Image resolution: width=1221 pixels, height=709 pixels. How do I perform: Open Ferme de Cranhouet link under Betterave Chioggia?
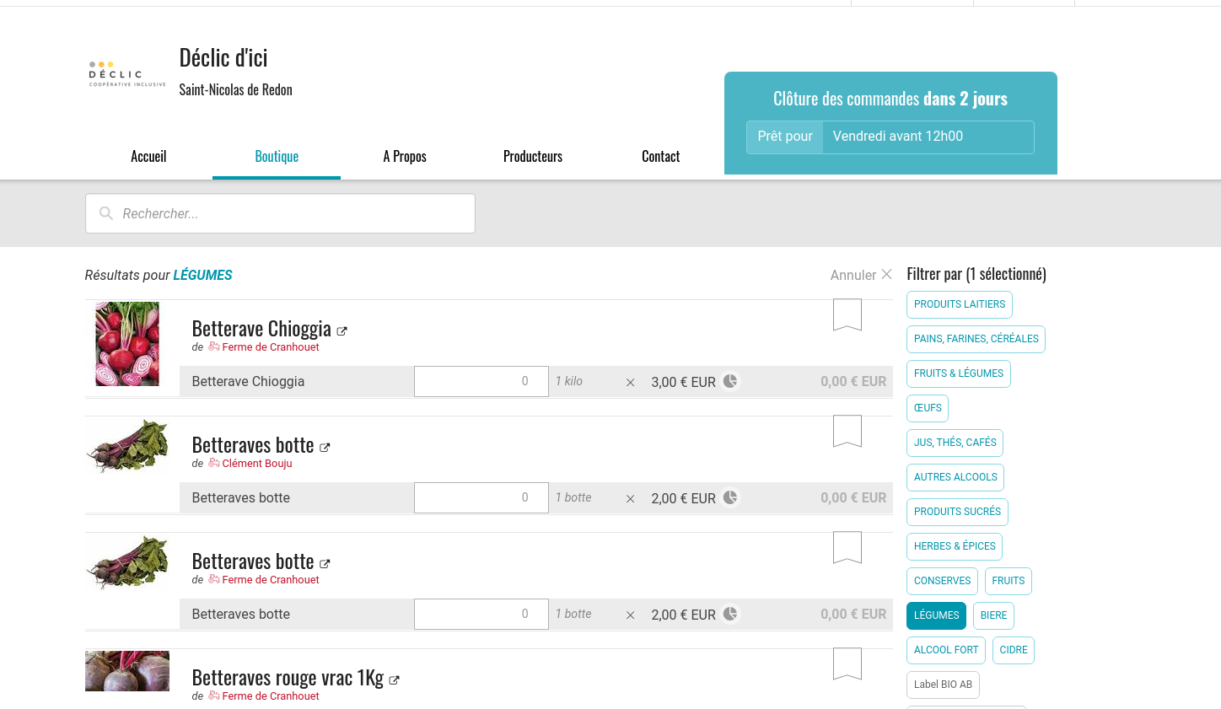(x=271, y=347)
